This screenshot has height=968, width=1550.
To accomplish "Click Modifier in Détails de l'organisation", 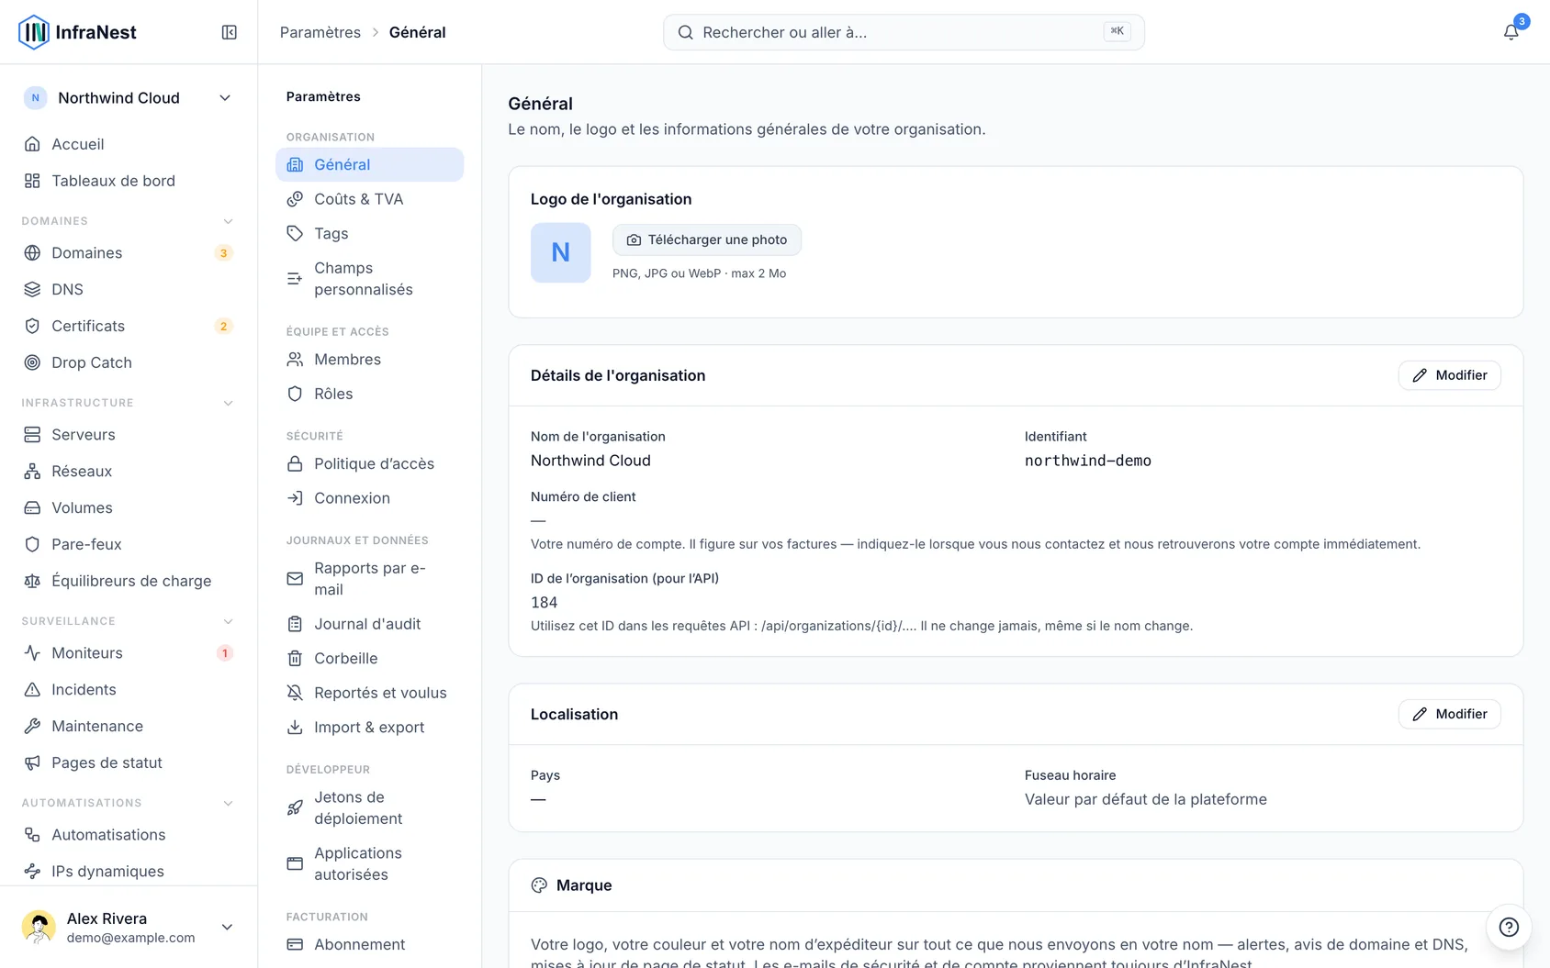I will point(1449,375).
